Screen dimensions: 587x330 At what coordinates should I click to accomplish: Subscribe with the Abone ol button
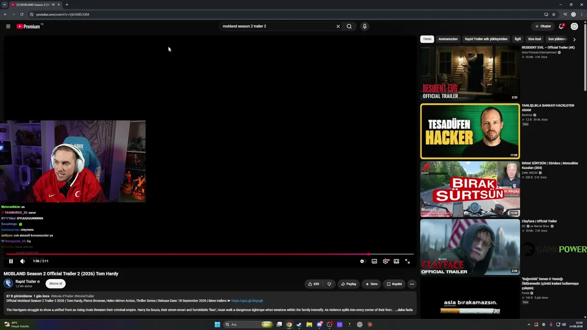click(55, 284)
